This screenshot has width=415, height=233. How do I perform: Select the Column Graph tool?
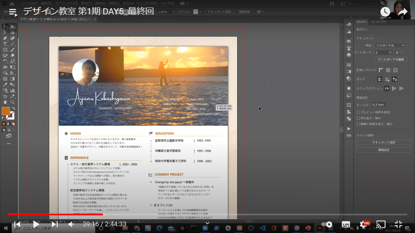coord(12,91)
